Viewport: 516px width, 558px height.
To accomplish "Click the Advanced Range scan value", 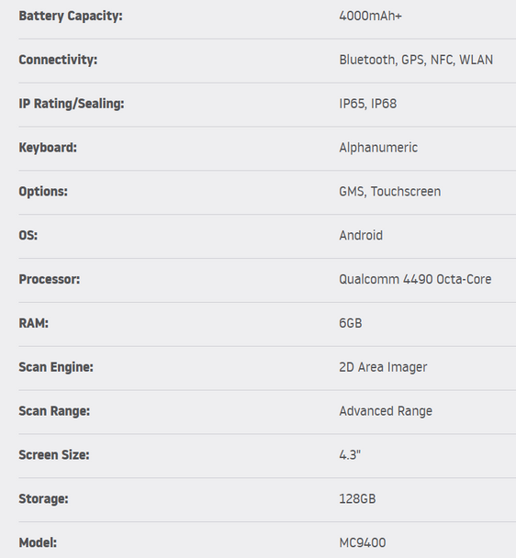I will (x=386, y=411).
